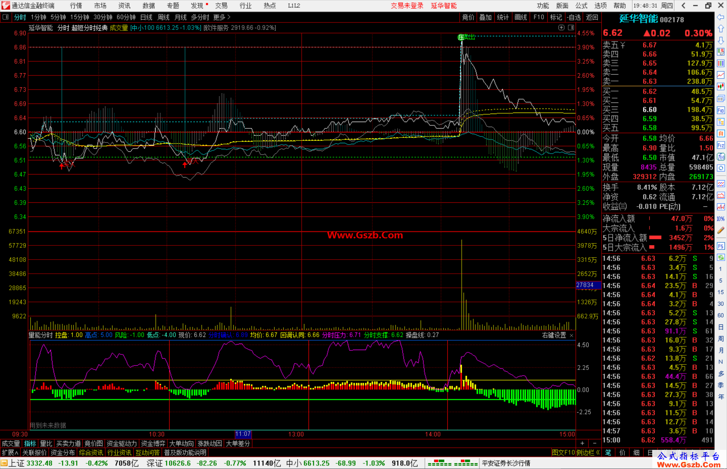Open the 资讯 menu
This screenshot has height=469, width=727.
124,6
